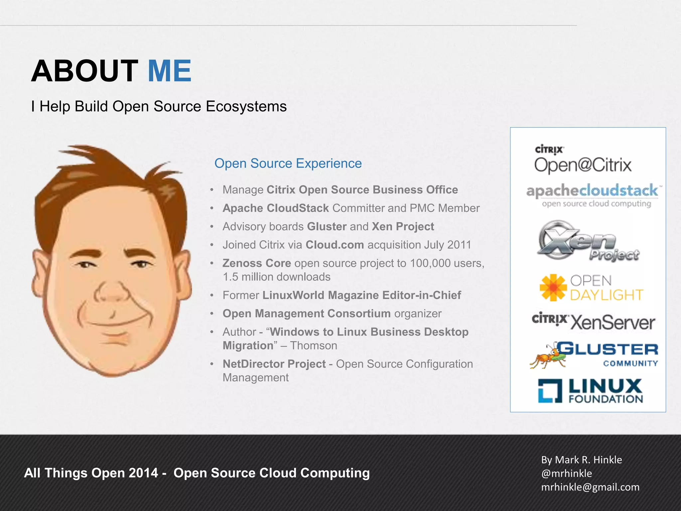
Task: Select 'I Help Build Open Source Ecosystems' subtitle
Action: coord(159,106)
